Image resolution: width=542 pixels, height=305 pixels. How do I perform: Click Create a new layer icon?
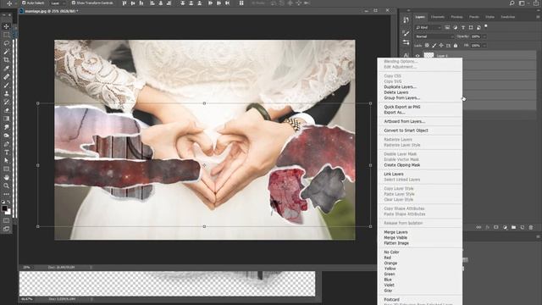523,227
